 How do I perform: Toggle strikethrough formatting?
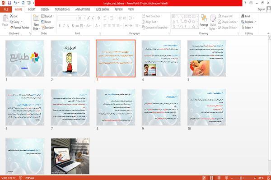(77, 26)
